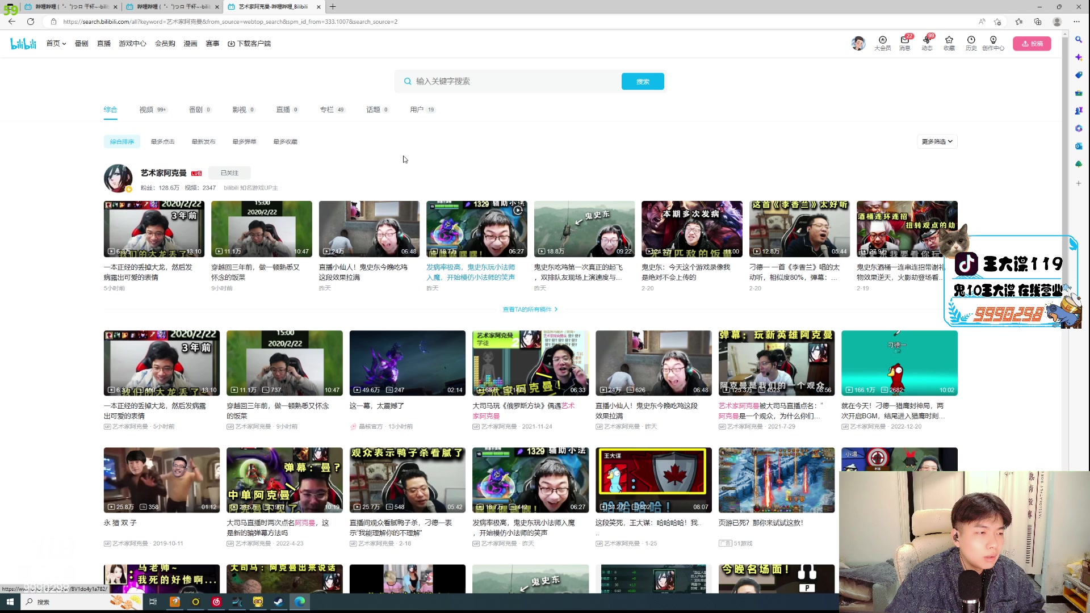
Task: Select the 综合 results tab
Action: click(110, 110)
